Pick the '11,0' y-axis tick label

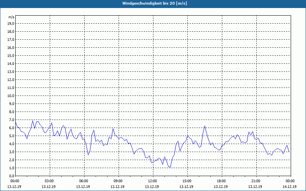11,88
